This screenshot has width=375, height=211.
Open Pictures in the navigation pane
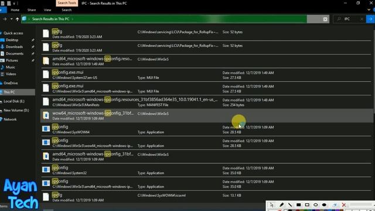(12, 60)
